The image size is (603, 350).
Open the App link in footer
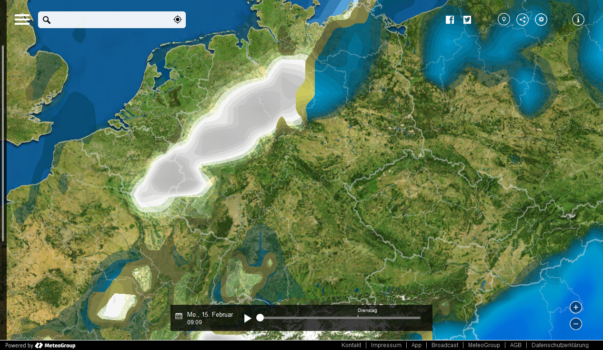(416, 345)
